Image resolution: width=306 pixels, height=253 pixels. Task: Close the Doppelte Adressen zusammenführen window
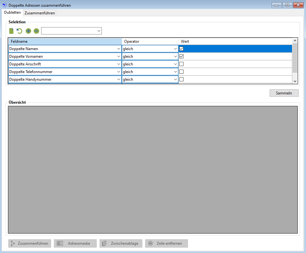tap(298, 5)
